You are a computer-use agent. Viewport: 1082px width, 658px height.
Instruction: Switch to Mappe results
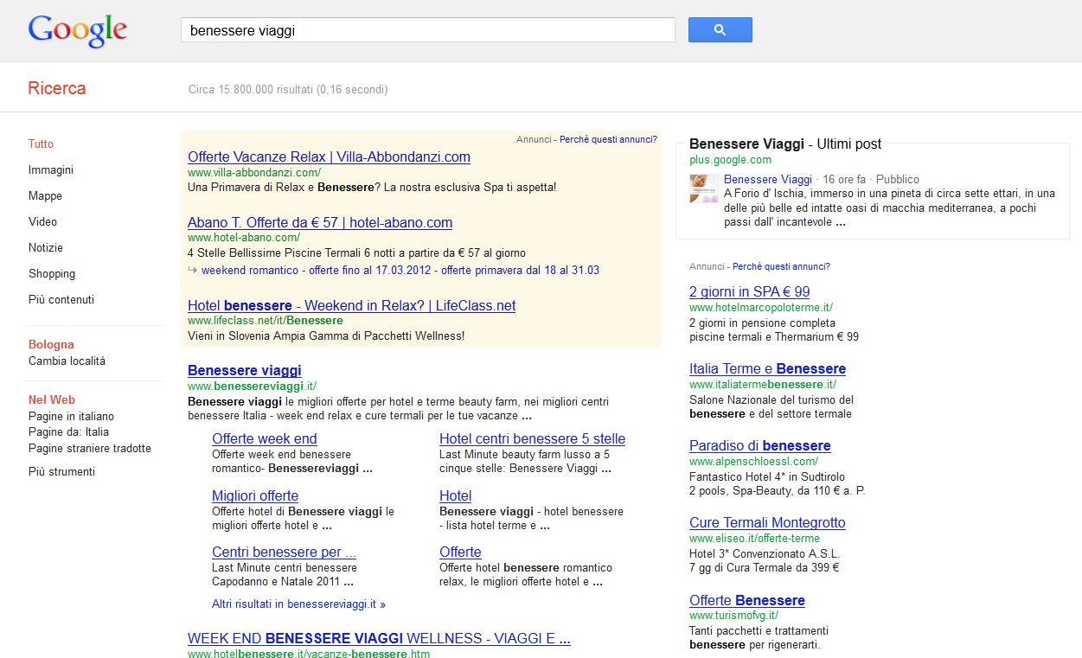[45, 196]
